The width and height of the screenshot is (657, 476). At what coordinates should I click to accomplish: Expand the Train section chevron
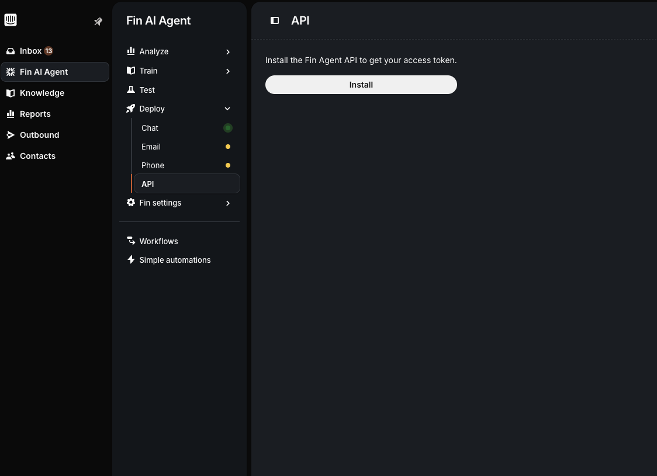(228, 71)
